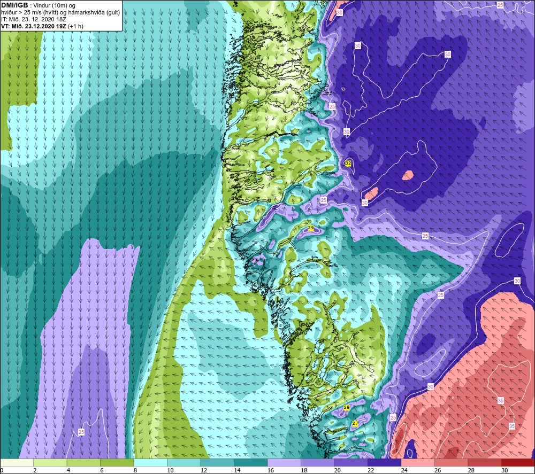The height and width of the screenshot is (474, 535).
Task: Pick the 2–4 m/s light green scale swatch
Action: 50,462
